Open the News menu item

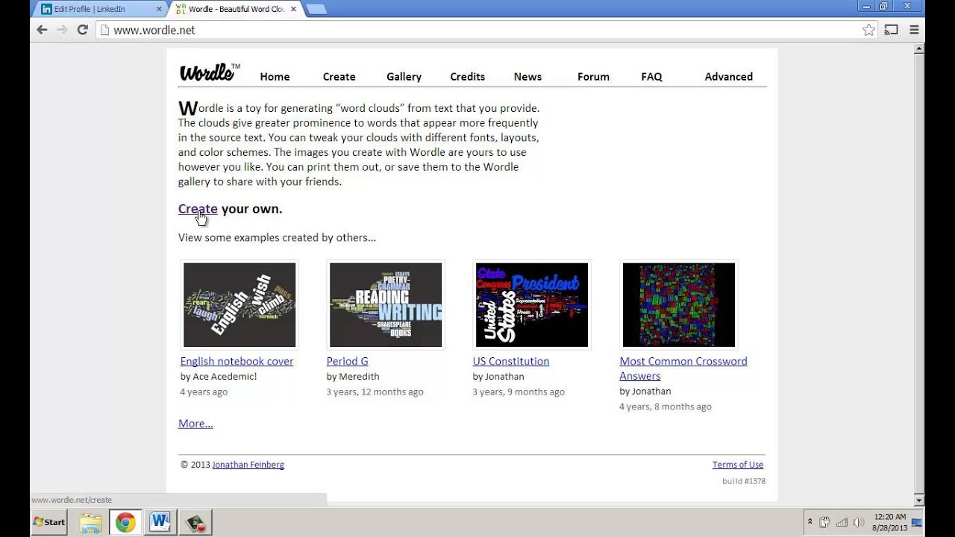pyautogui.click(x=527, y=77)
